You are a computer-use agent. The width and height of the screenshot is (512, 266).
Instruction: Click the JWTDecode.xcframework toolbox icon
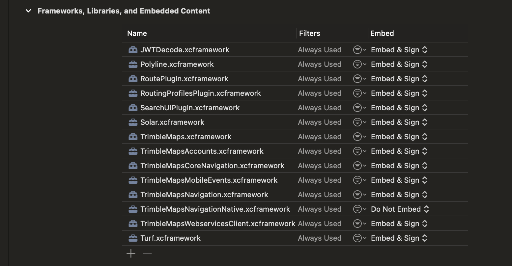pyautogui.click(x=133, y=50)
